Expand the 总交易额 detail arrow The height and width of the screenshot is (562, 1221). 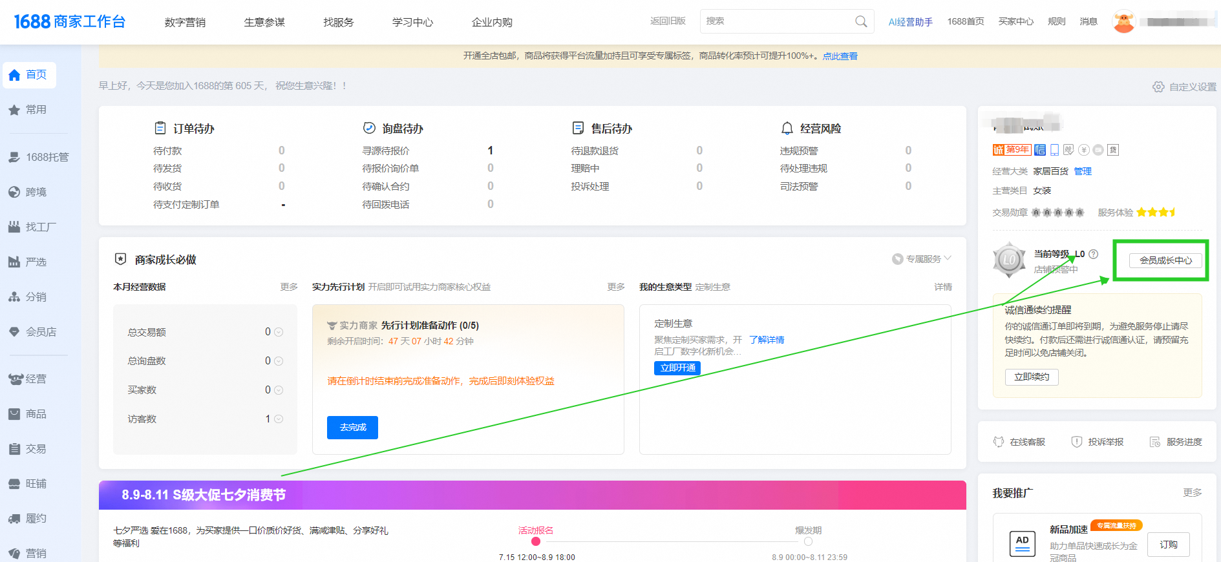(279, 332)
